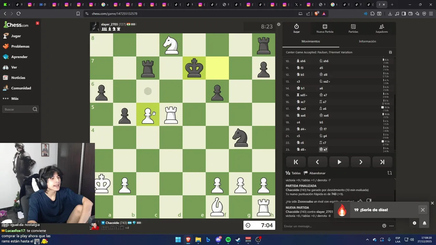436x245 pixels.
Task: Select move 15 xd5+ in move list
Action: 302,95
